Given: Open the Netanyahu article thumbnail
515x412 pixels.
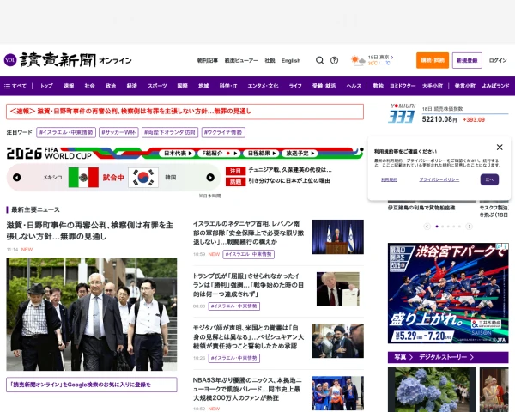Looking at the screenshot, I should pos(338,237).
